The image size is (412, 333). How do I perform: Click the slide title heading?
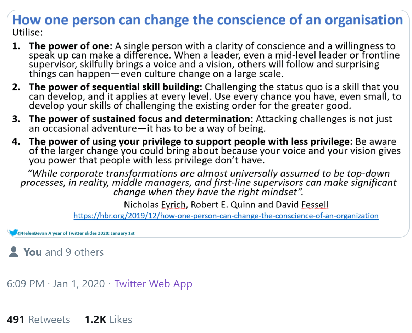tap(207, 20)
